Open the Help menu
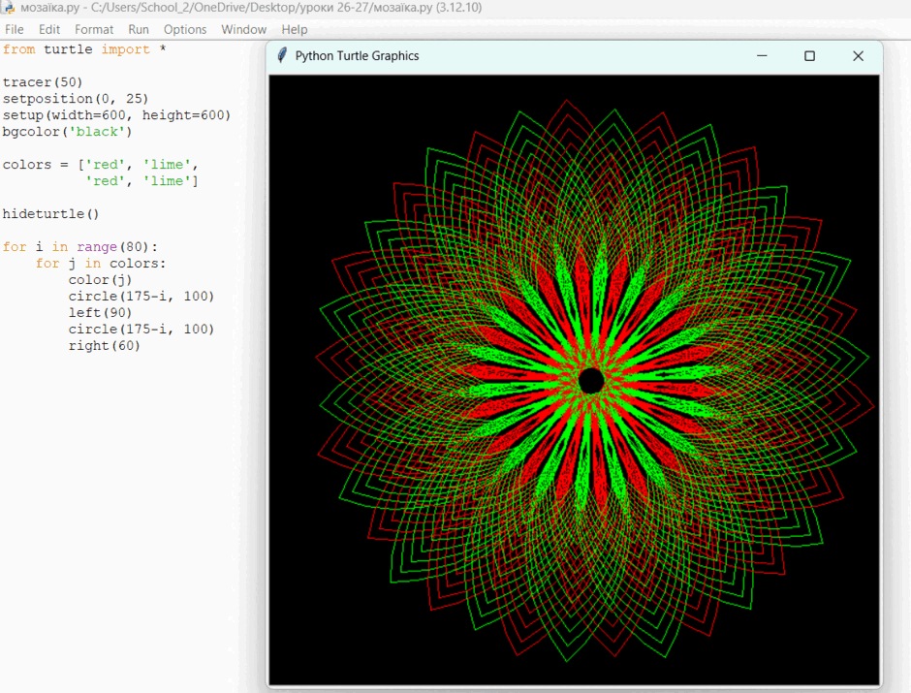This screenshot has height=693, width=911. tap(294, 30)
